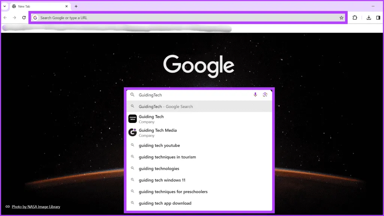Image resolution: width=384 pixels, height=216 pixels.
Task: Start voice search with microphone icon
Action: pyautogui.click(x=255, y=95)
